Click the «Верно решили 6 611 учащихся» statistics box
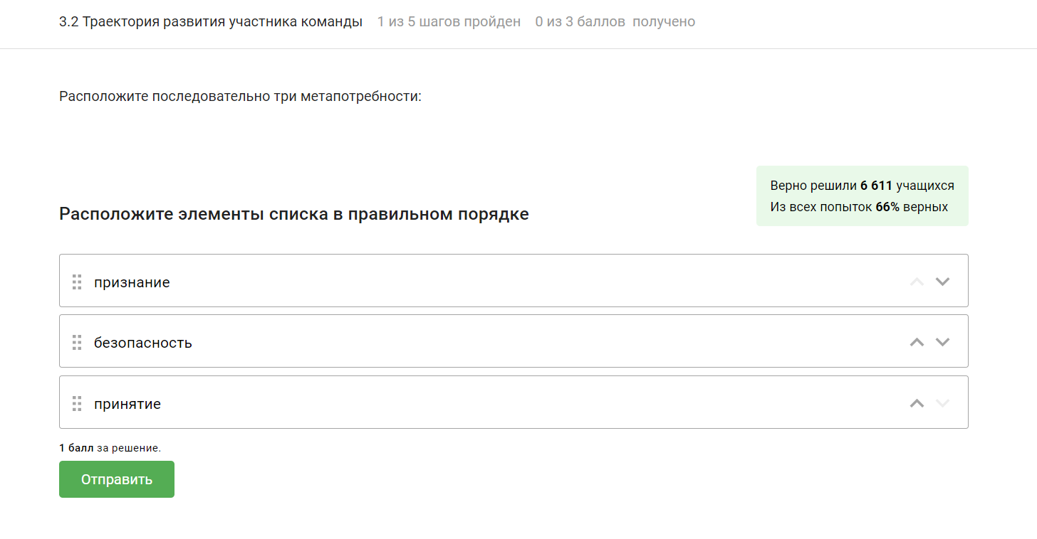The width and height of the screenshot is (1037, 539). [x=863, y=196]
